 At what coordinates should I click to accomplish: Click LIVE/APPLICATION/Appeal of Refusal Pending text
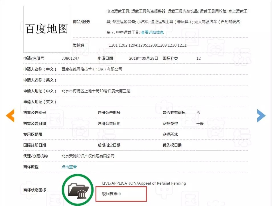tap(144, 183)
